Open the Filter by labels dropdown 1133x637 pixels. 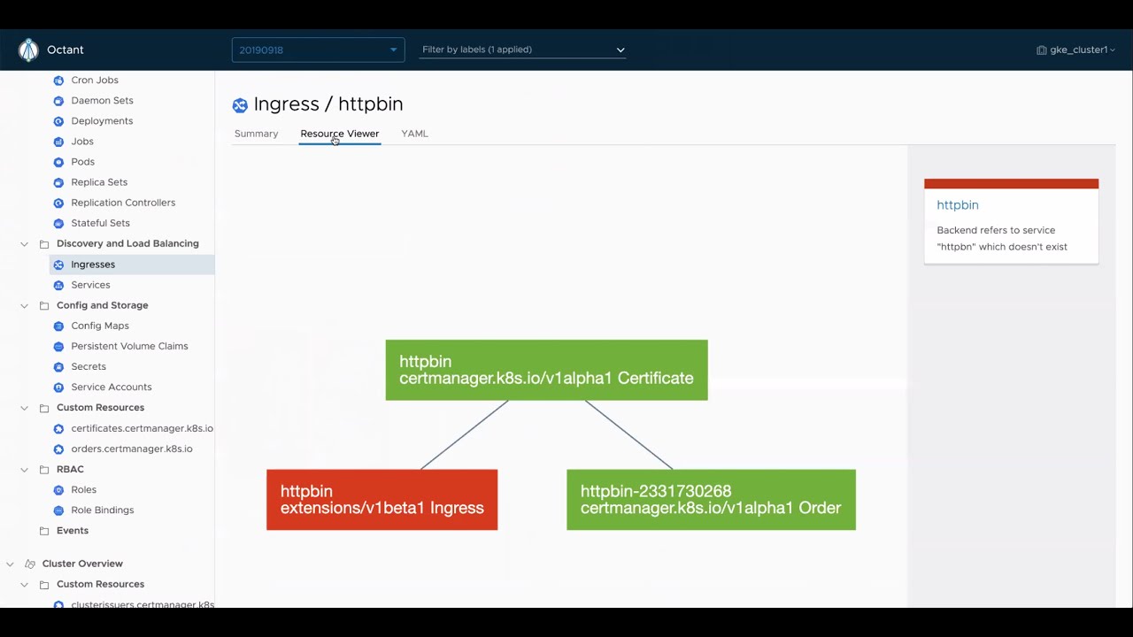(x=523, y=50)
